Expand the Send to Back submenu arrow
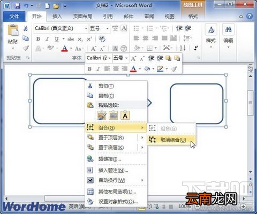 [142, 148]
